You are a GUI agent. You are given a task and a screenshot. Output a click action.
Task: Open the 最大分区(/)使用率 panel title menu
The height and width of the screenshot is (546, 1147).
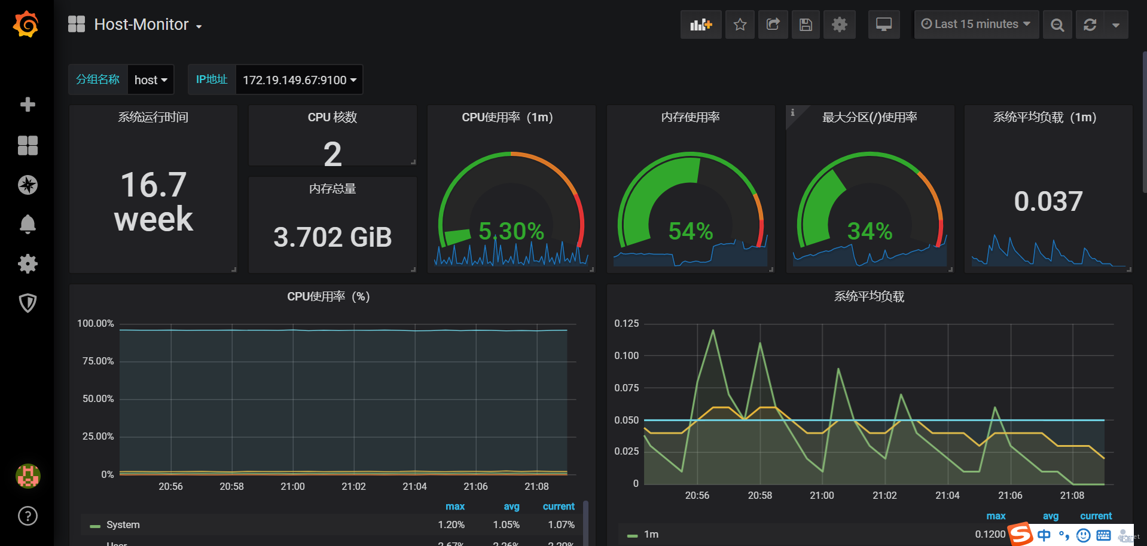(x=870, y=117)
